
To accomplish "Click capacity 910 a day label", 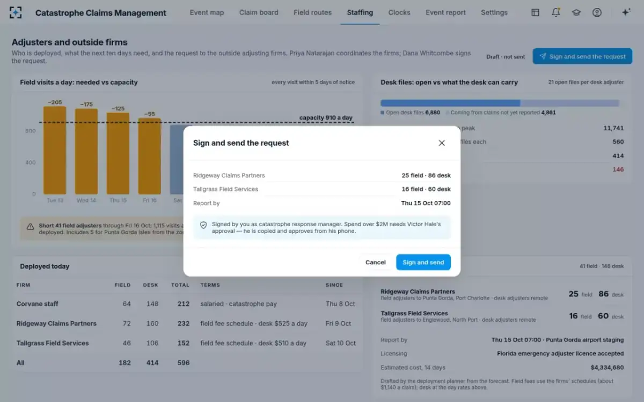I will tap(326, 118).
